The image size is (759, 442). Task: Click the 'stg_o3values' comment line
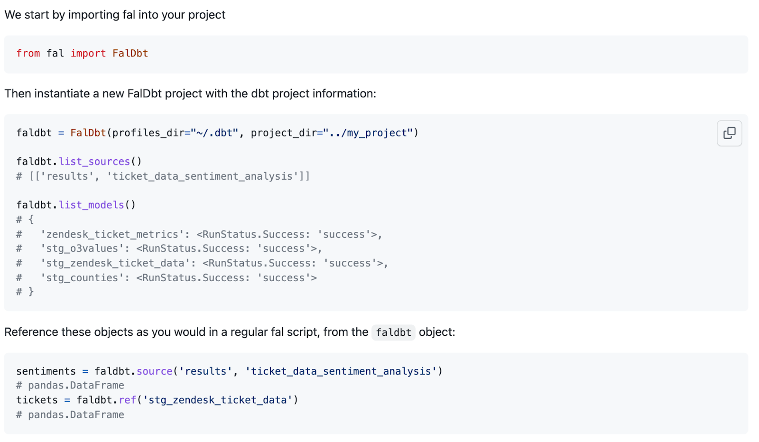pos(169,249)
